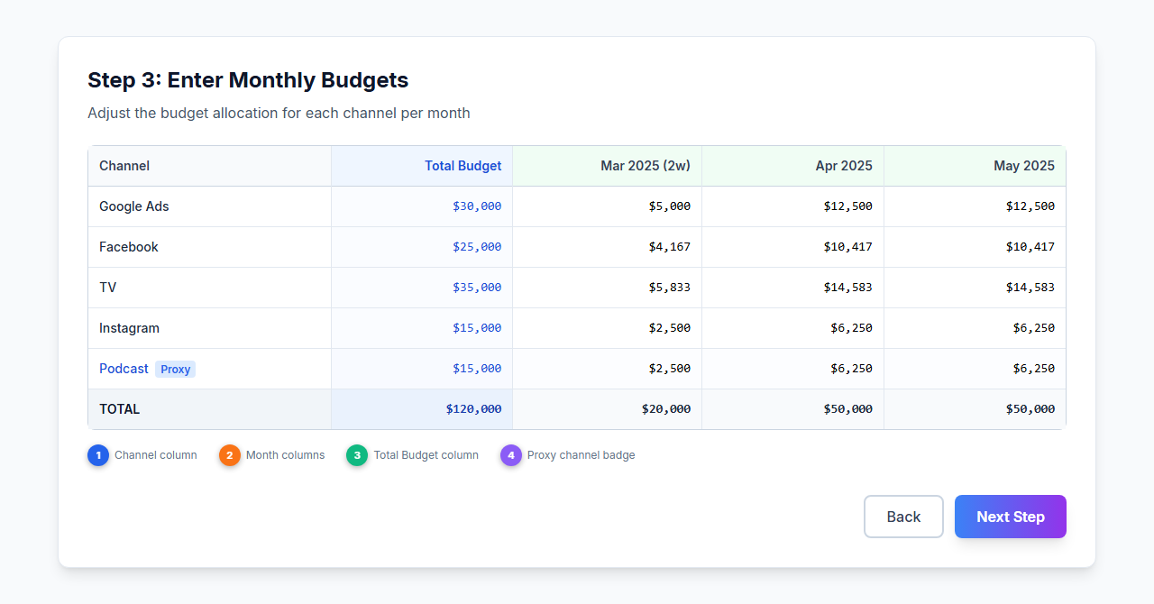Edit Google Ads Mar 2025 cell $5,000
This screenshot has width=1154, height=604.
[x=608, y=206]
